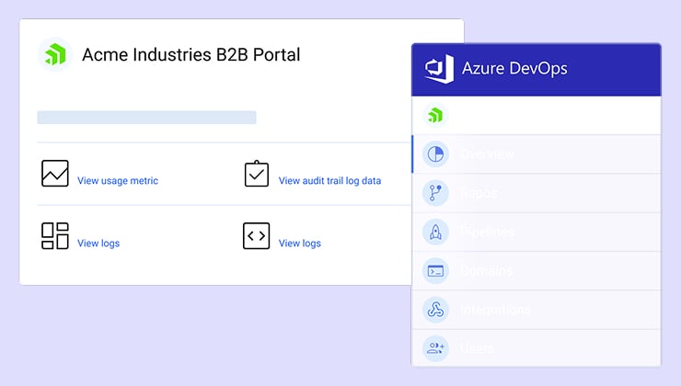Open the View audit trail log data link
Image resolution: width=681 pixels, height=386 pixels.
tap(329, 181)
